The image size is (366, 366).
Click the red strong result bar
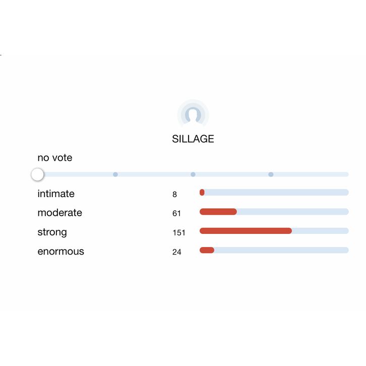click(x=246, y=231)
